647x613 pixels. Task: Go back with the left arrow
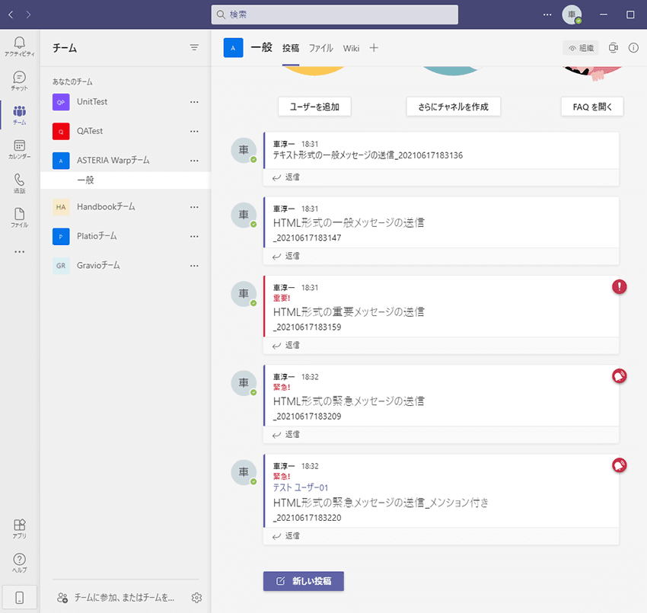[x=11, y=14]
